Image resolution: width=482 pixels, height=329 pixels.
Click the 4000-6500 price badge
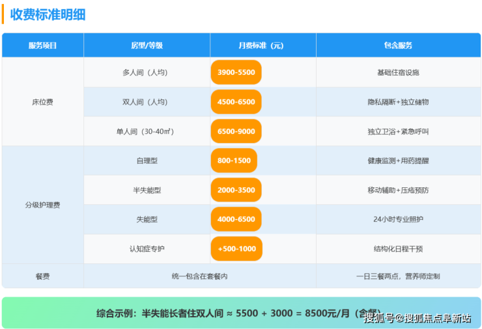(236, 219)
